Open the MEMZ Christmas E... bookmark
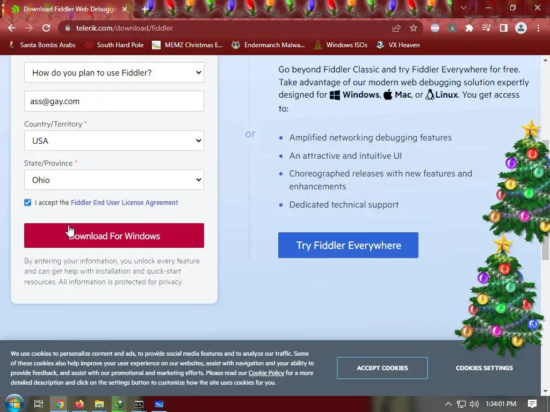The width and height of the screenshot is (550, 412). [187, 45]
